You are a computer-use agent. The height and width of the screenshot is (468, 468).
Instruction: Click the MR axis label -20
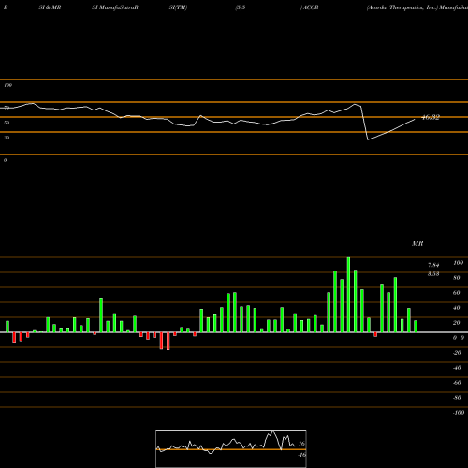pyautogui.click(x=457, y=353)
